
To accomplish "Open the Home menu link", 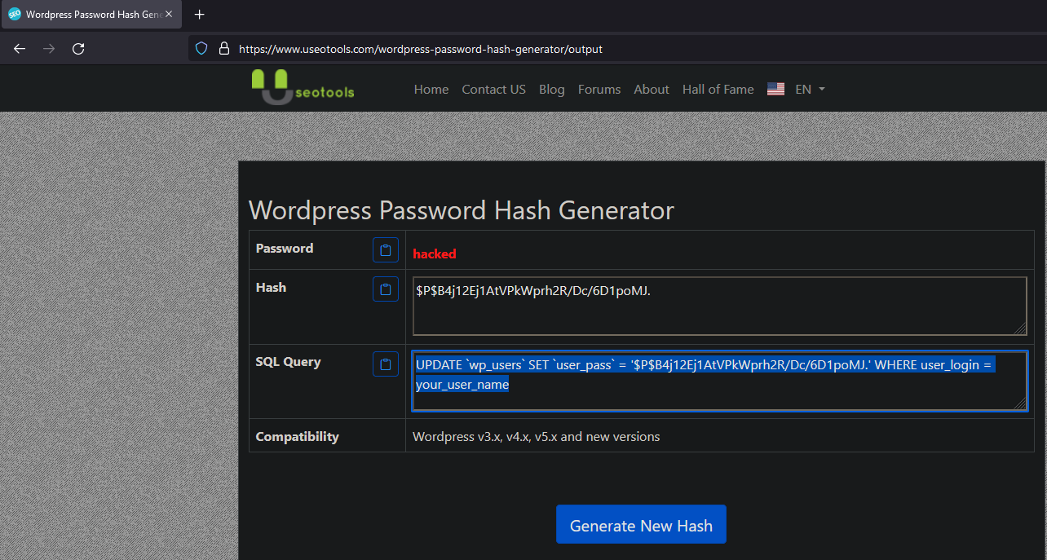I will [x=431, y=90].
